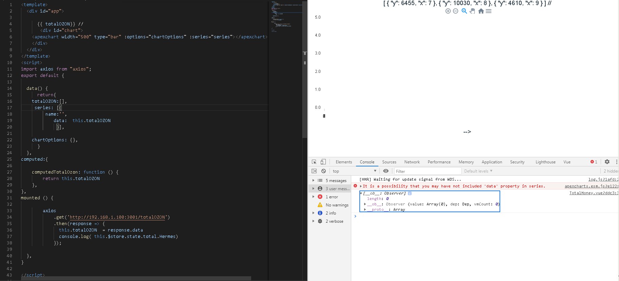The image size is (619, 281).
Task: Click the chart Zoom In plus icon
Action: (x=448, y=11)
